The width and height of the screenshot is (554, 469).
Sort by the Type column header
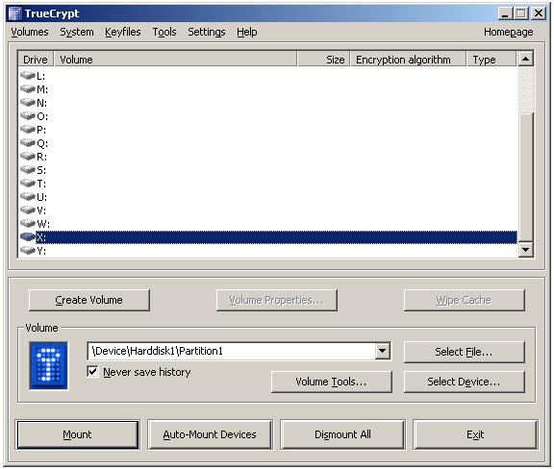[x=491, y=60]
